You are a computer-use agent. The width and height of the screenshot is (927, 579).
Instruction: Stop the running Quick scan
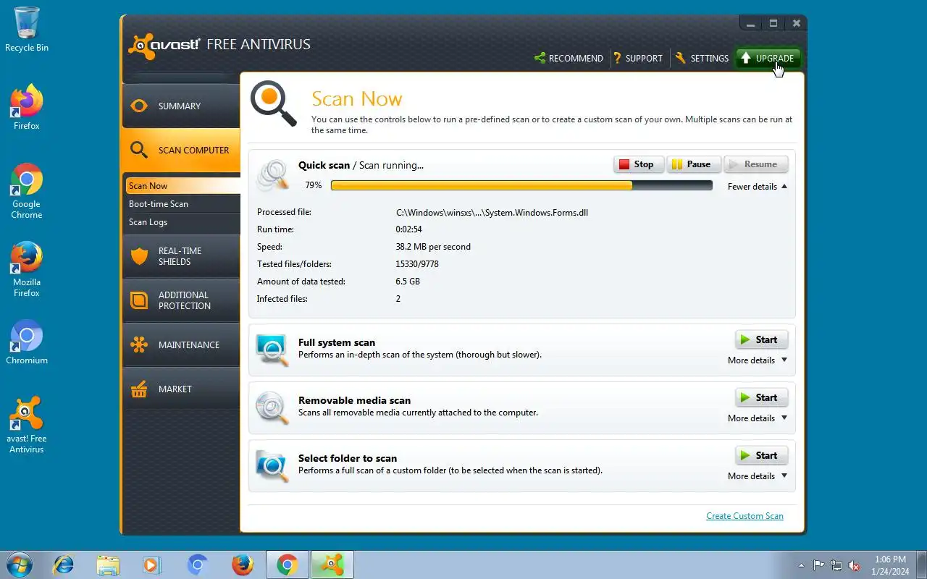pyautogui.click(x=638, y=164)
